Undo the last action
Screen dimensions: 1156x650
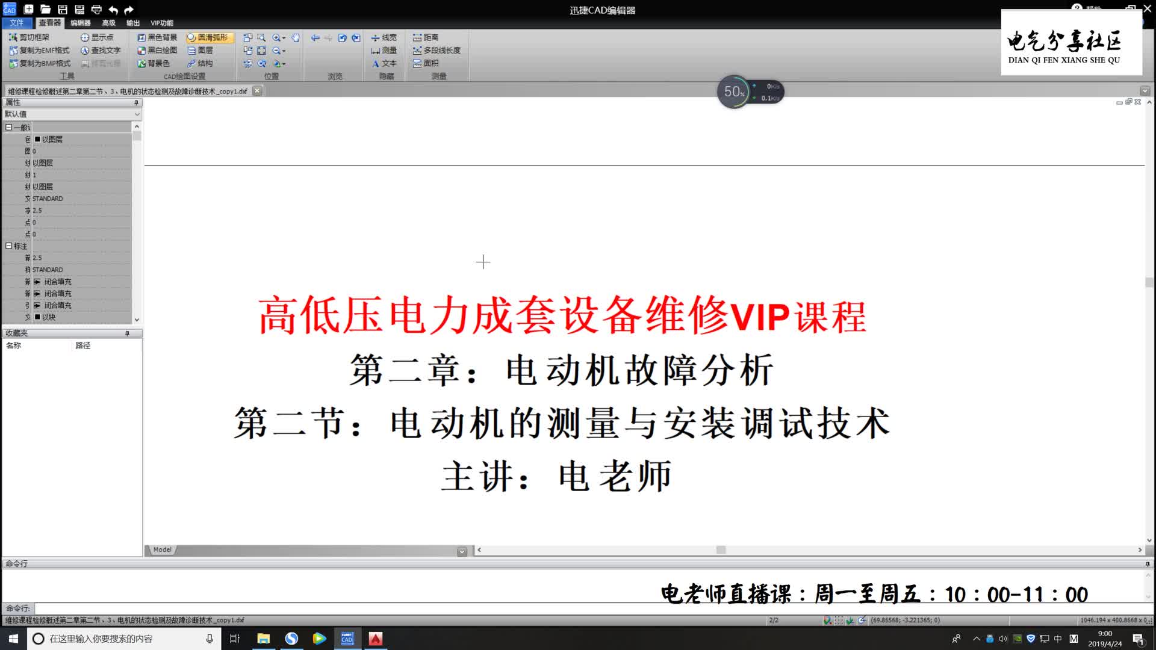[113, 9]
